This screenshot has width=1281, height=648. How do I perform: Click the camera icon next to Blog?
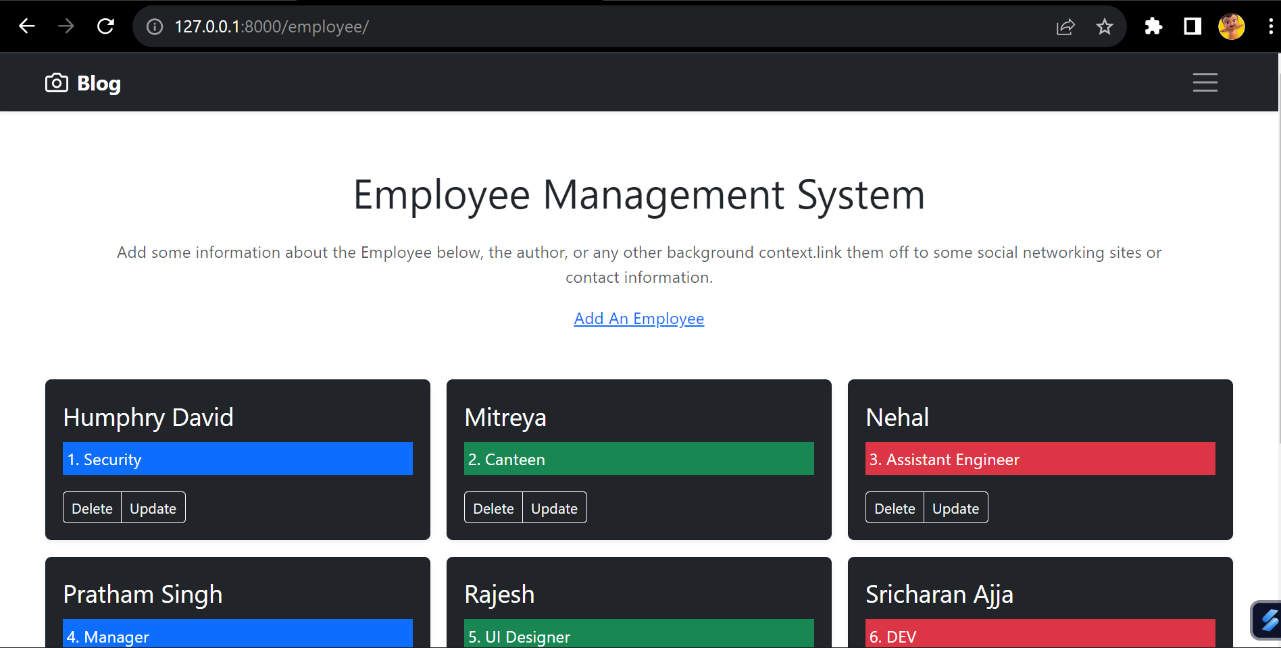point(57,82)
